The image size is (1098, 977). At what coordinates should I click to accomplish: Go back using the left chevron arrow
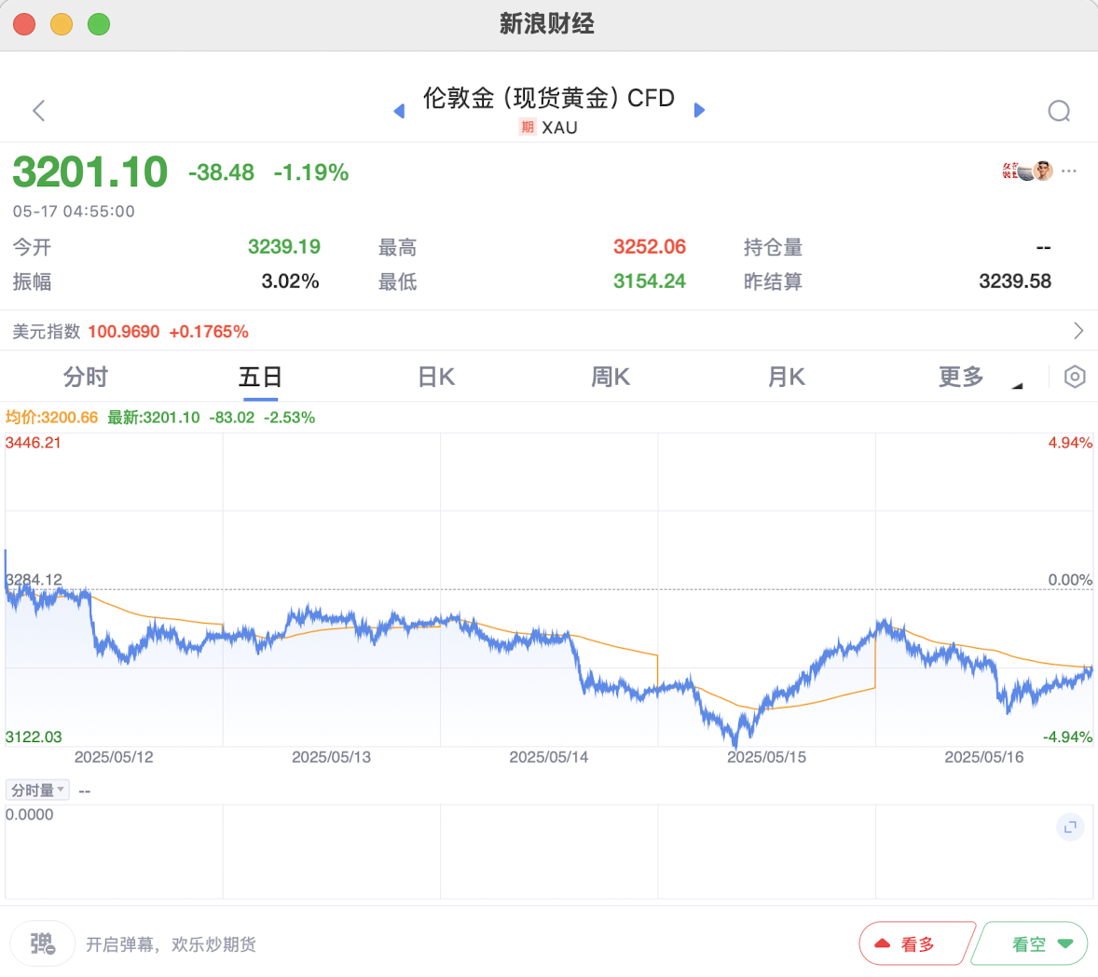(x=39, y=111)
